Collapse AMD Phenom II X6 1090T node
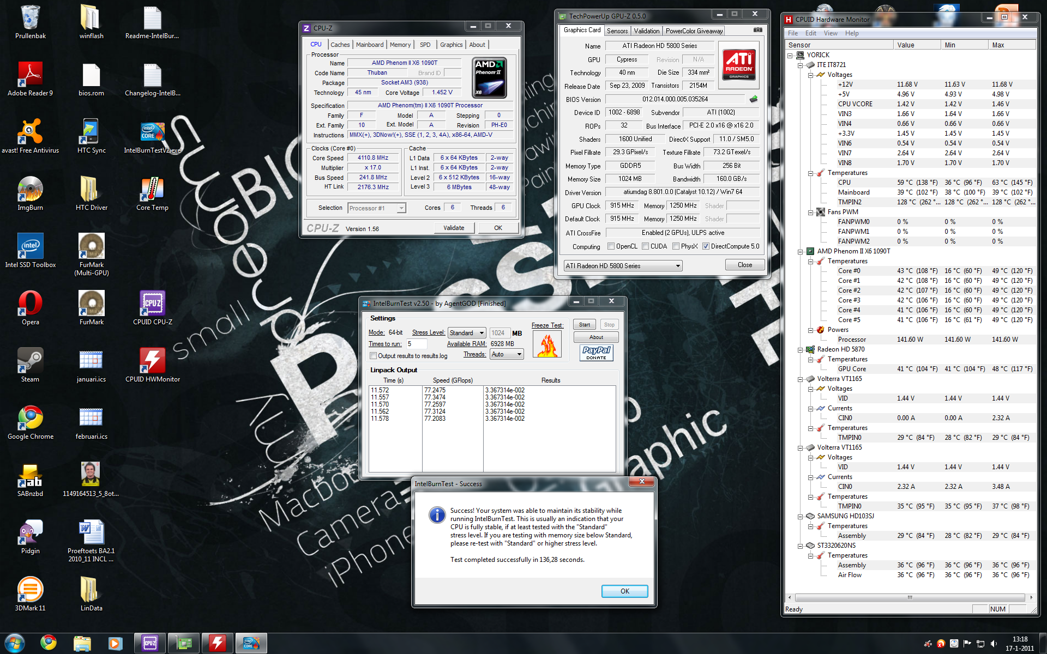This screenshot has width=1047, height=654. point(801,251)
